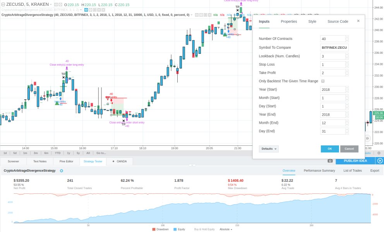Open chart settings gear near auto scale
The image size is (384, 232).
(379, 153)
